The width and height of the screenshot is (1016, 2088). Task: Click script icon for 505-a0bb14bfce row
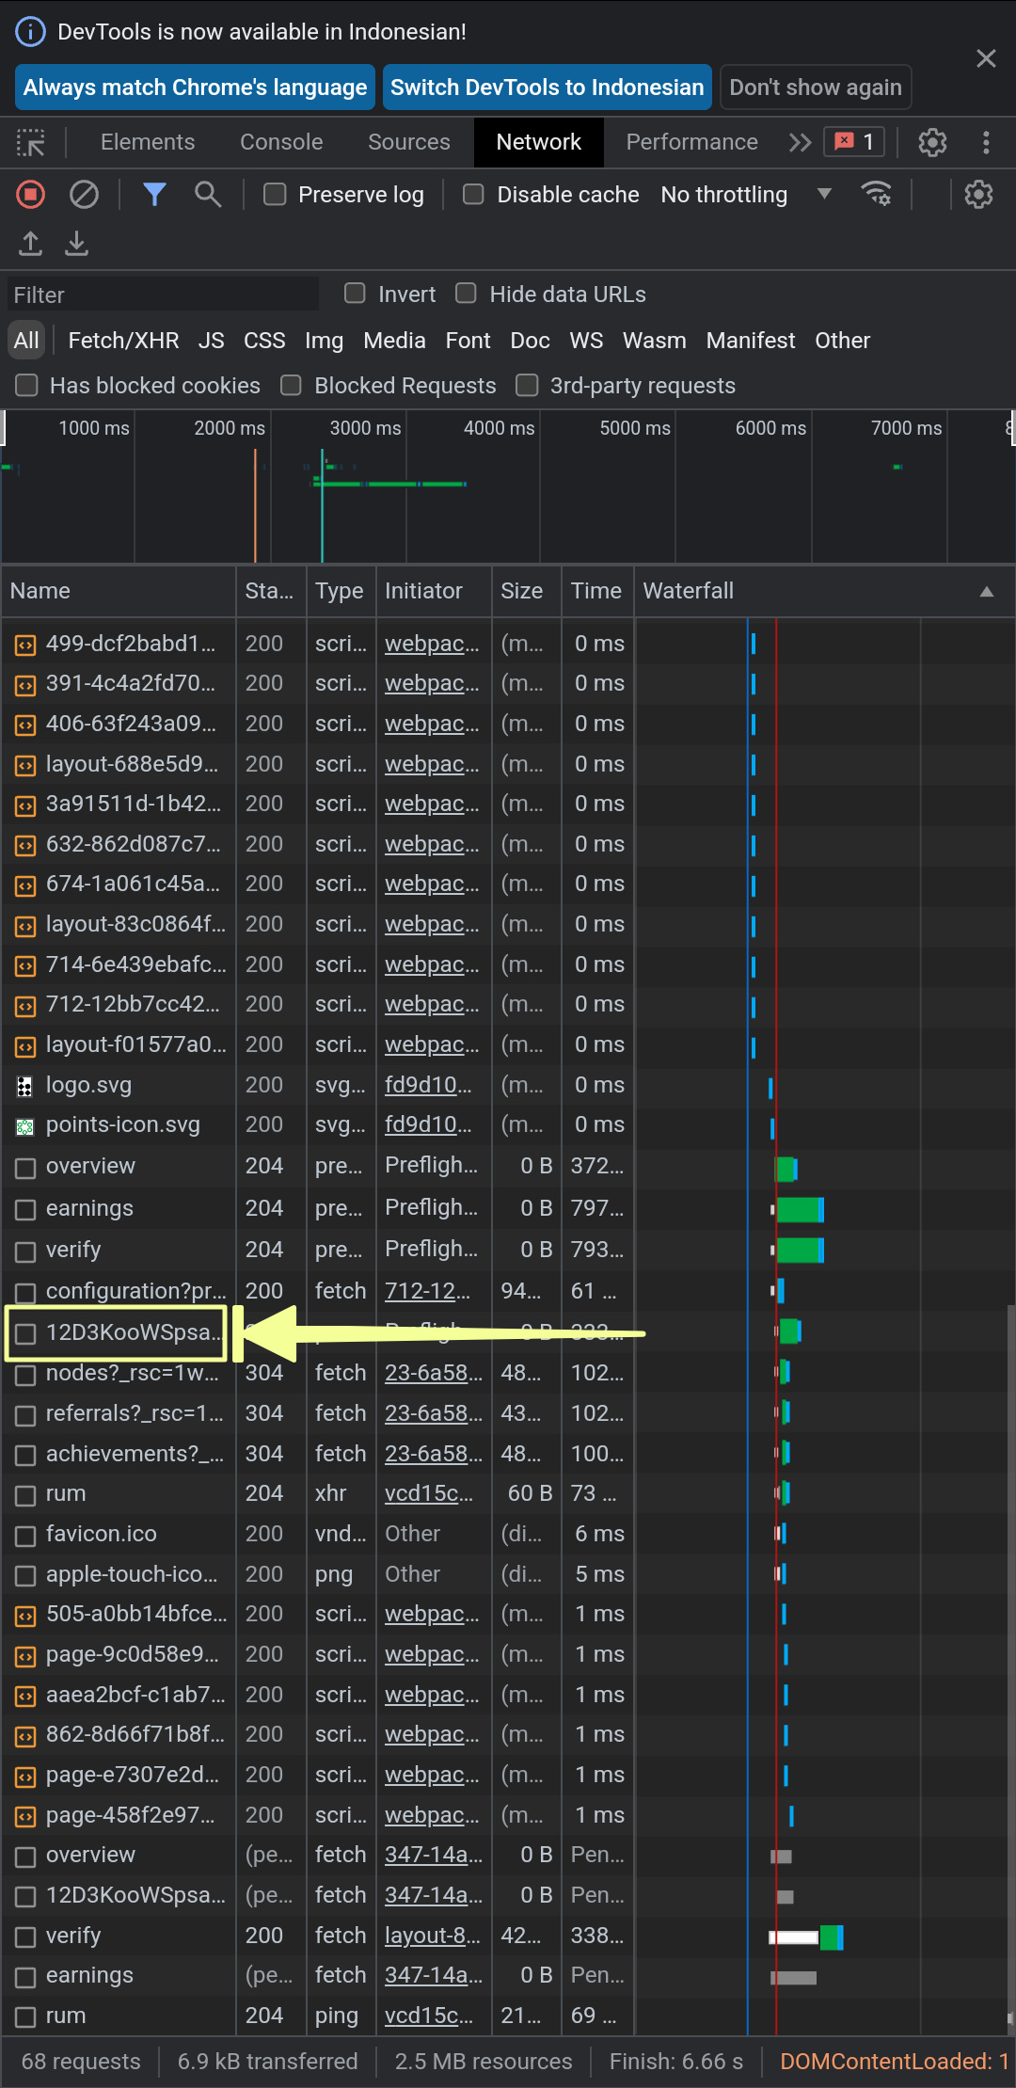[25, 1616]
